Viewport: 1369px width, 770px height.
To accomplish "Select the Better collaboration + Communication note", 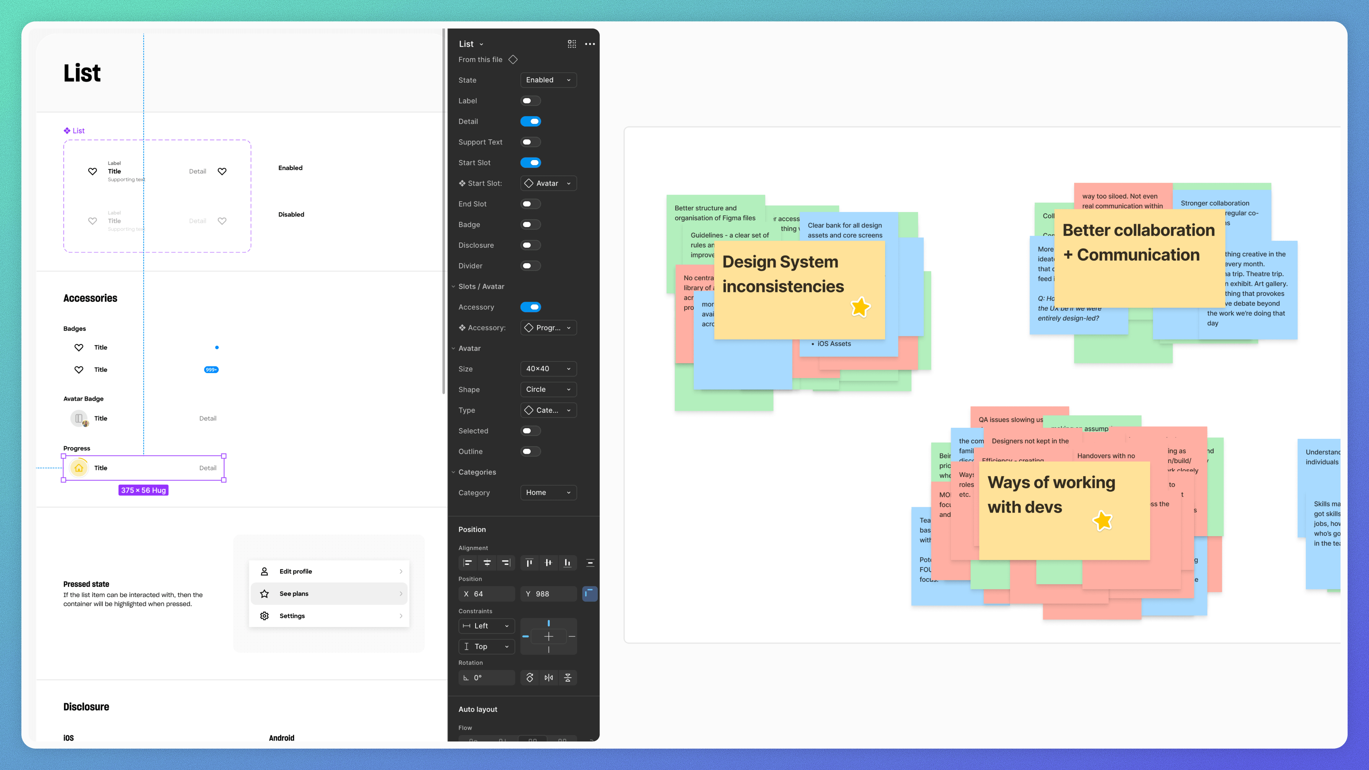I will pos(1139,258).
